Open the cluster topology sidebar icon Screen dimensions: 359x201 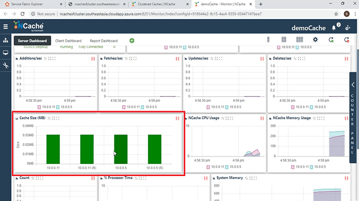point(5,41)
